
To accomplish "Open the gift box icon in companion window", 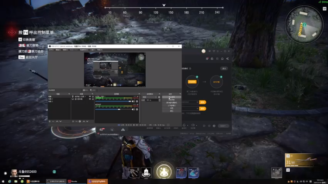I will click(x=207, y=58).
